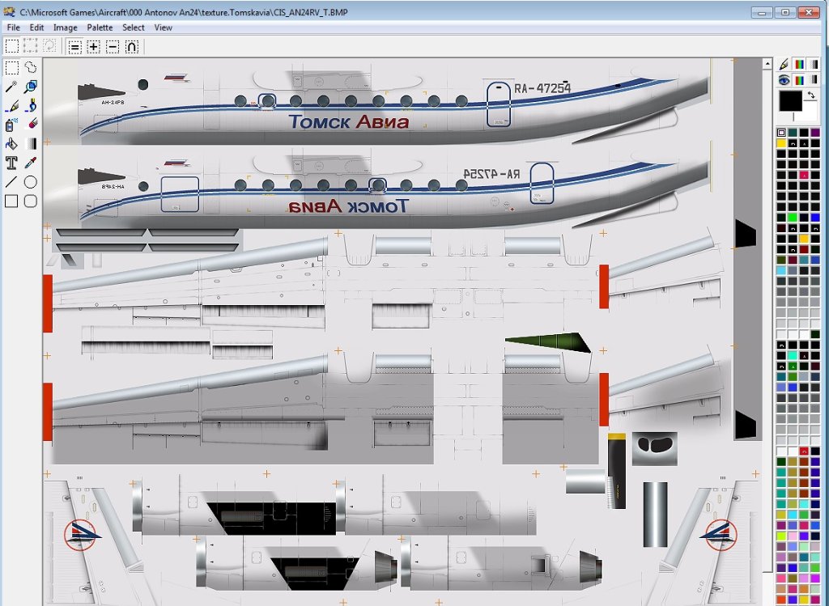Select the freehand lasso selection tool

point(31,68)
